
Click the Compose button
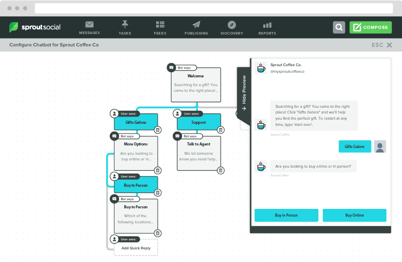[371, 27]
